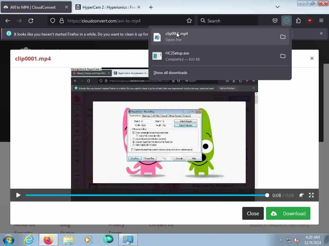Click the Firefox back arrow button
329x246 pixels.
click(8, 21)
